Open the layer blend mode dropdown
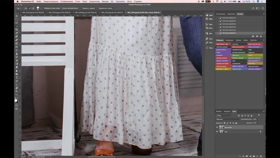This screenshot has height=158, width=280. coord(227,119)
